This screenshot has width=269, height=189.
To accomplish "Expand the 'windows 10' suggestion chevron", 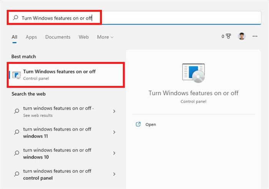I will coord(114,153).
